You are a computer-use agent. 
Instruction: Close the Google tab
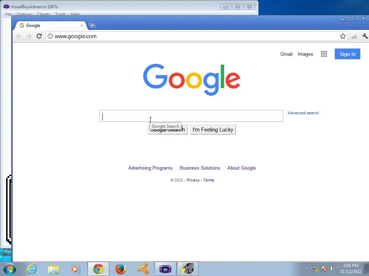[82, 26]
